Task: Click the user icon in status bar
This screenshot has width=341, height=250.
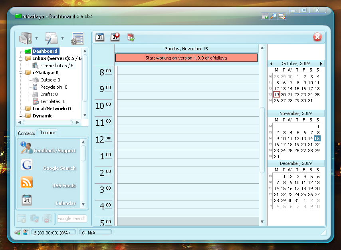Action: [26, 232]
